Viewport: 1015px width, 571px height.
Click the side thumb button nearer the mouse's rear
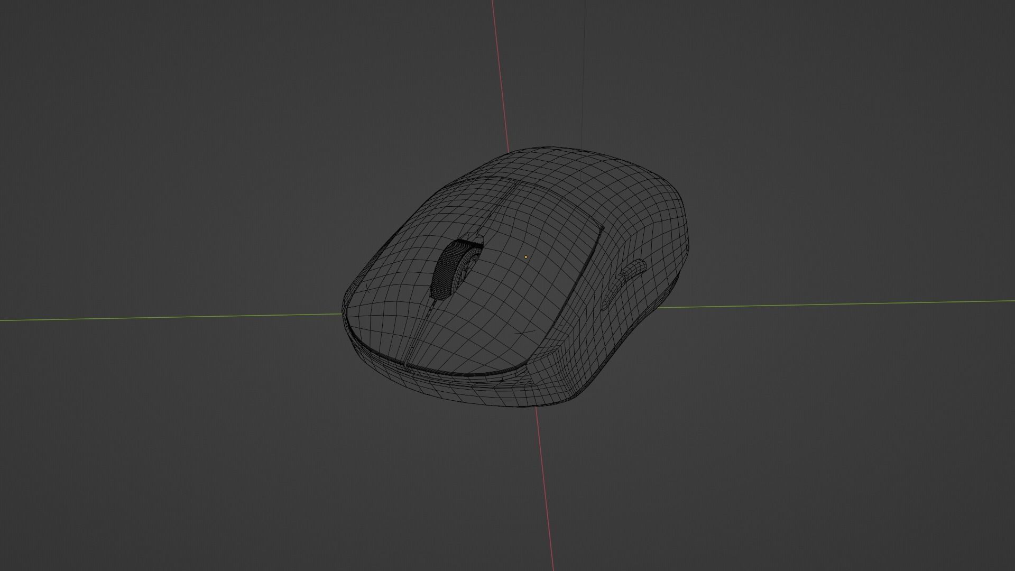tap(633, 269)
